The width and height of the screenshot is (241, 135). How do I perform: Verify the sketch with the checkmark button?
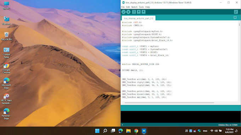pos(124,12)
